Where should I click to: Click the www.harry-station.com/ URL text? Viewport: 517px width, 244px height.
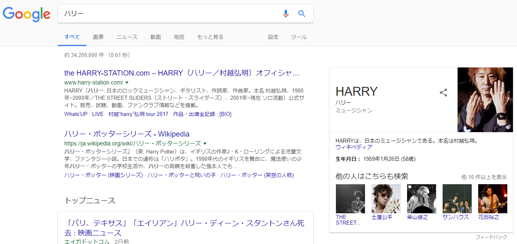pyautogui.click(x=93, y=82)
